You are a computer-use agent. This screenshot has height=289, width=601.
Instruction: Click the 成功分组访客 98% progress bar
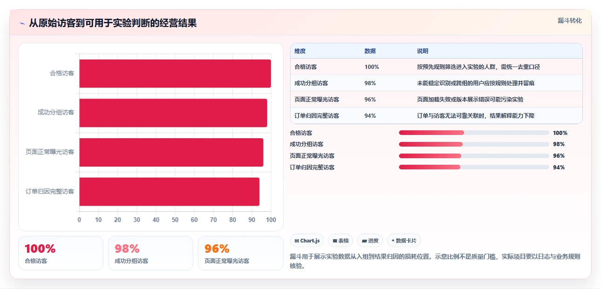click(x=474, y=144)
